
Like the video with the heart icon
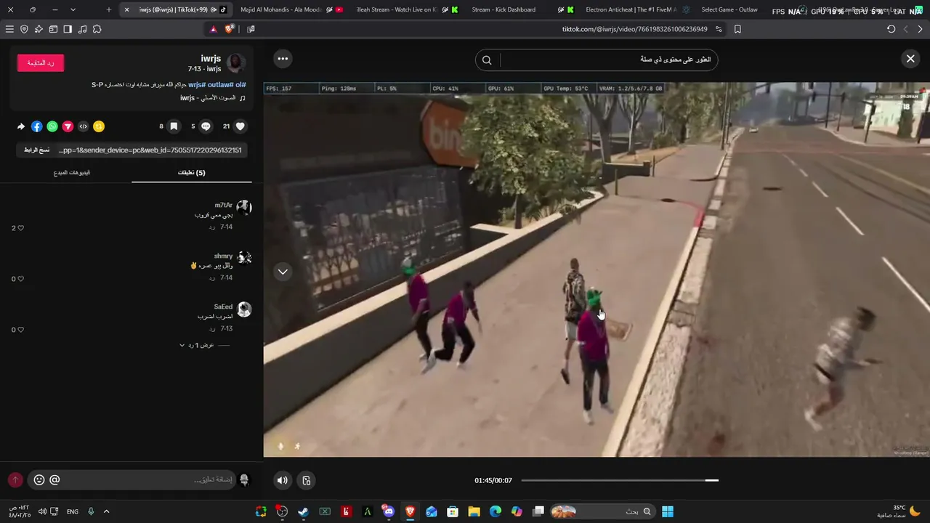point(240,126)
